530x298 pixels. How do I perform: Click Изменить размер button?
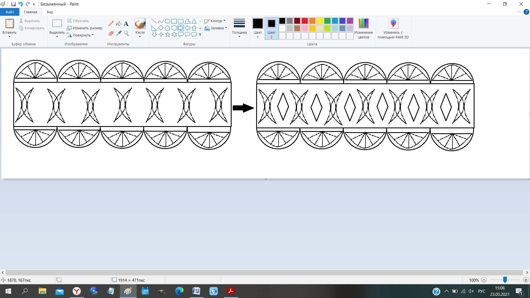pos(84,28)
